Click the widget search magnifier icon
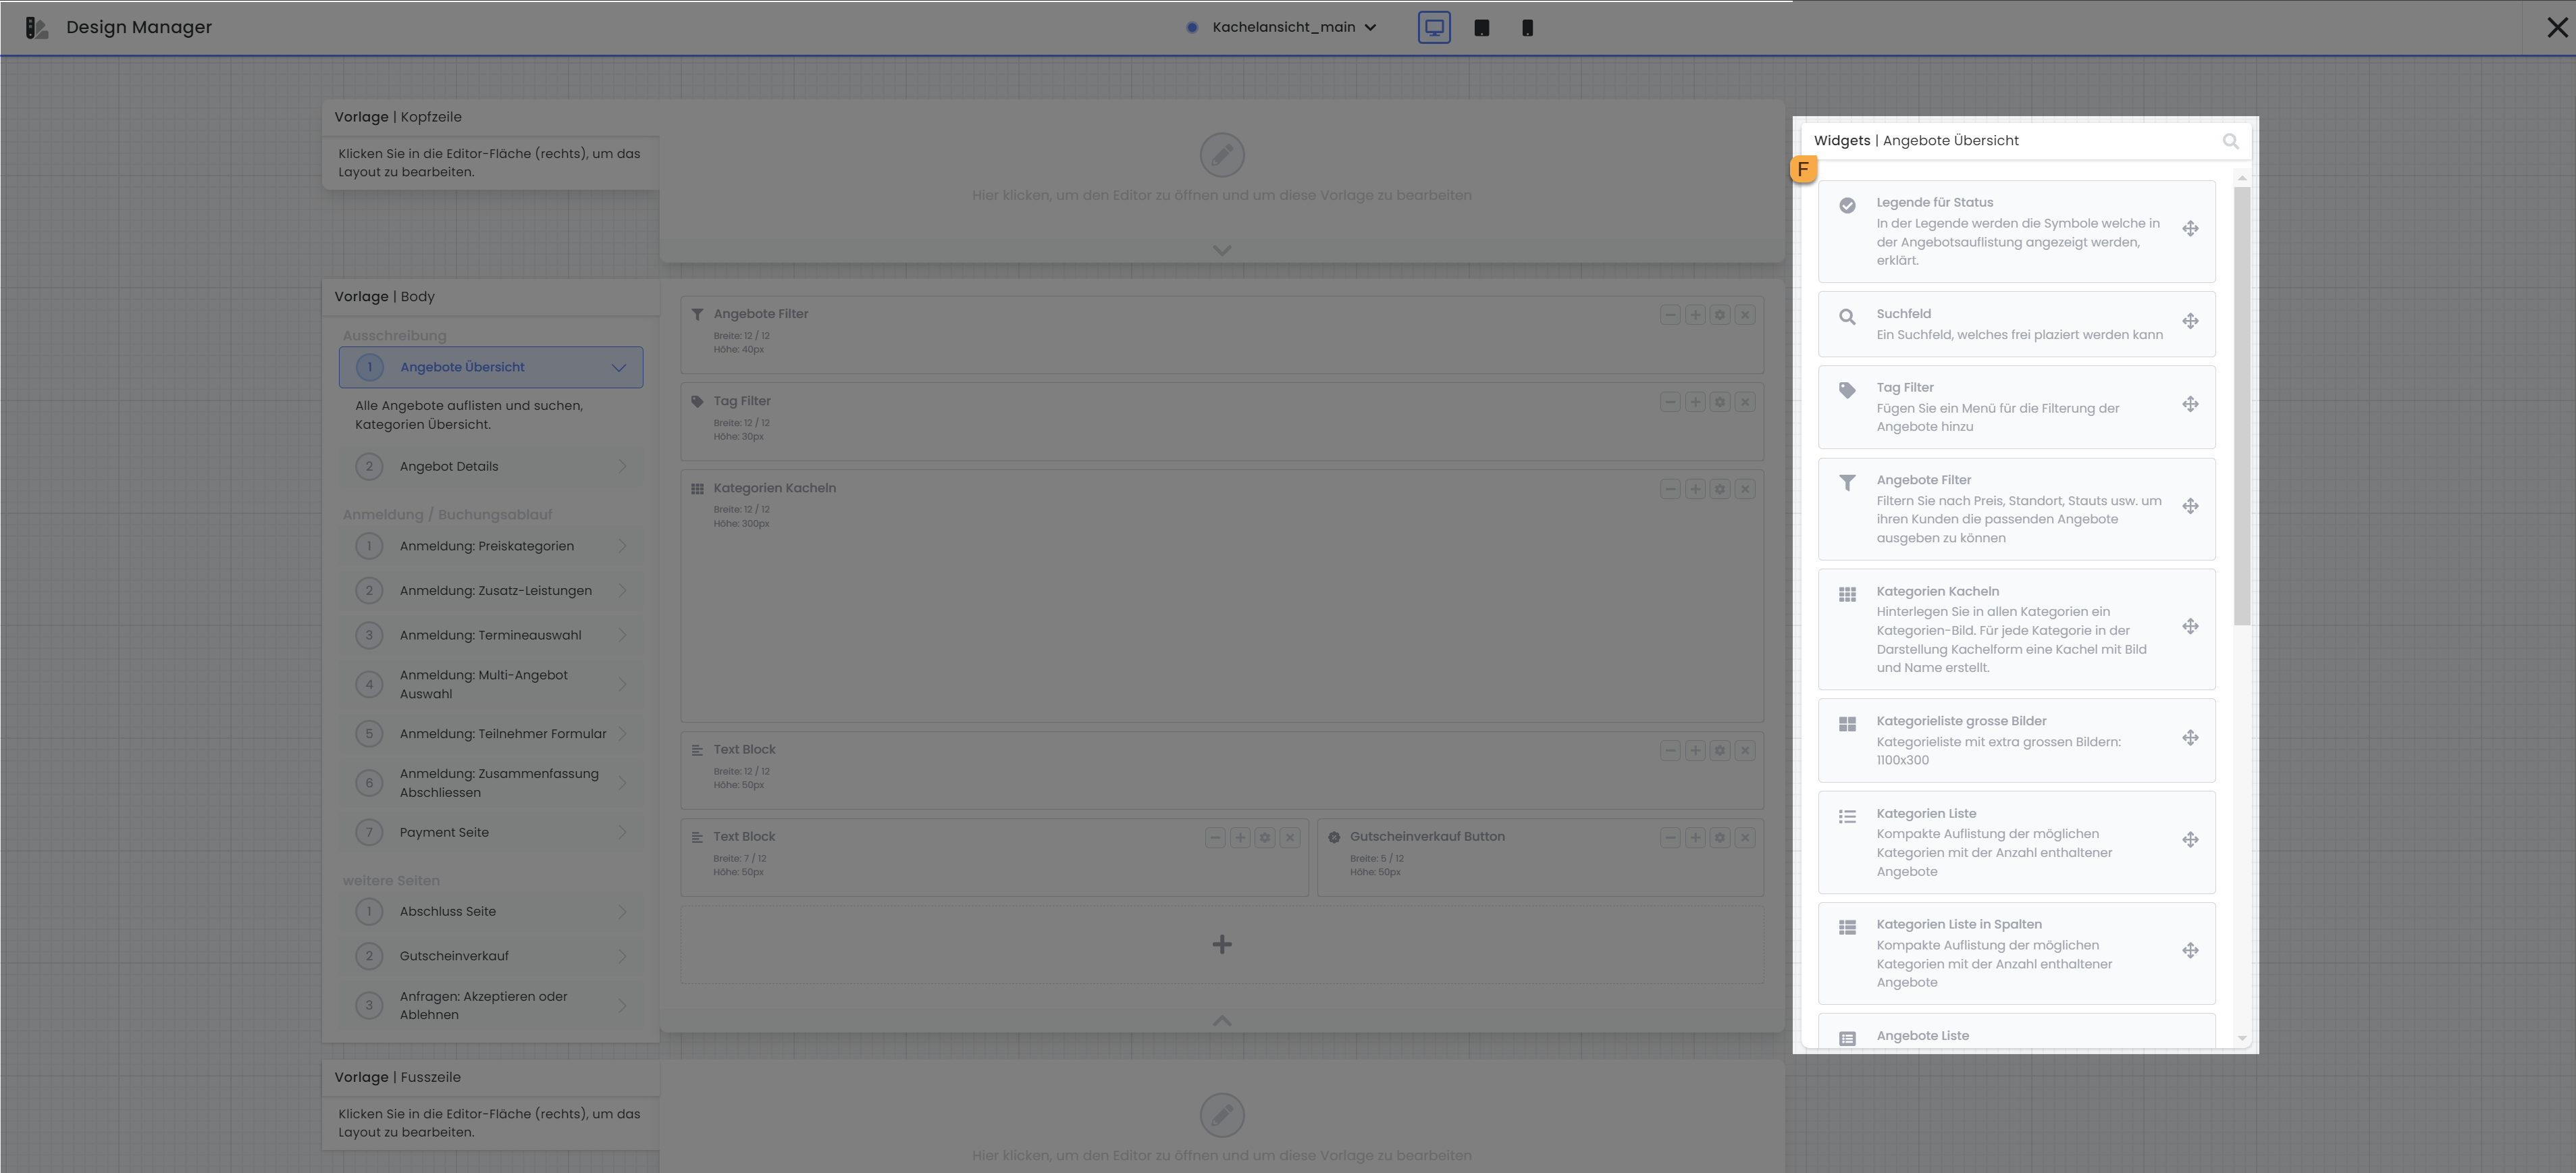This screenshot has height=1173, width=2576. [x=2230, y=141]
